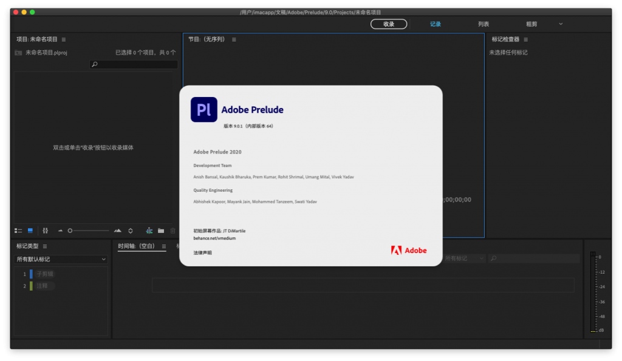This screenshot has width=622, height=361.
Task: Open the 节目 panel menu icon
Action: [234, 39]
